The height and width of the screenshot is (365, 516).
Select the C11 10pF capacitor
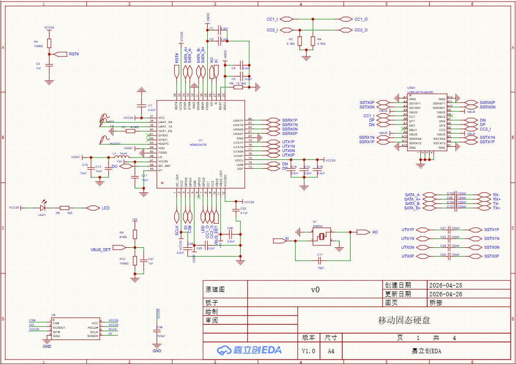coord(320,261)
